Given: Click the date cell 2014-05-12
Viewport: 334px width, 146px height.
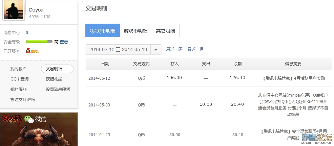Looking at the screenshot, I should tap(99, 78).
